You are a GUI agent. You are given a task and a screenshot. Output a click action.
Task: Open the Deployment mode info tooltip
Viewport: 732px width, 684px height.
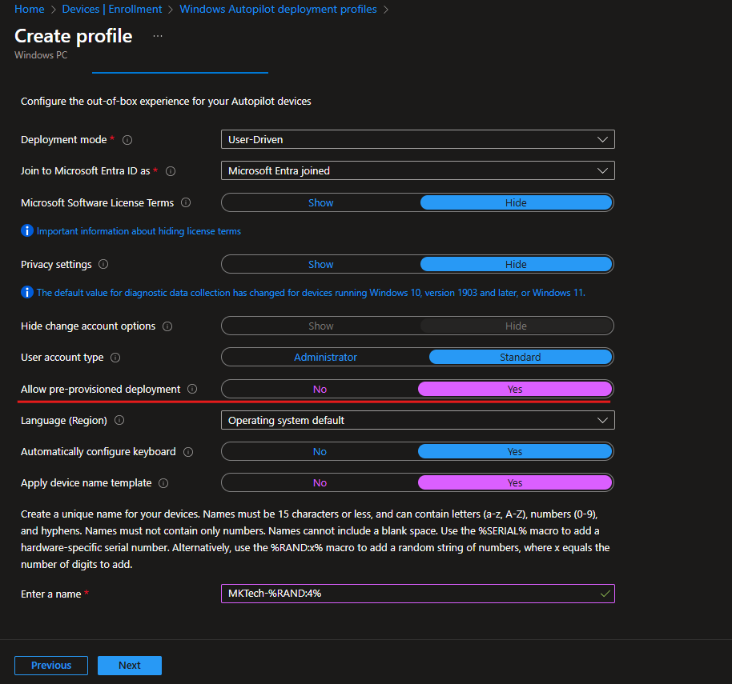(127, 139)
